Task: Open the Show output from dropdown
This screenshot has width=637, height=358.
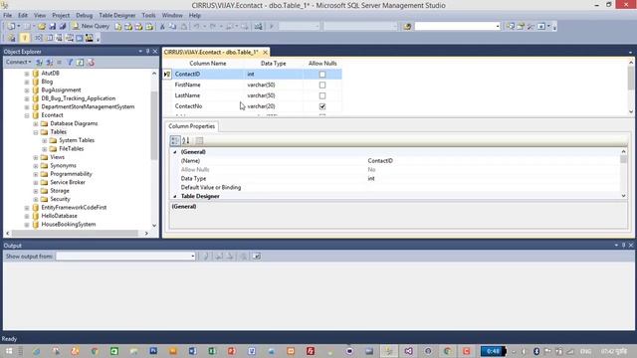Action: [126, 257]
